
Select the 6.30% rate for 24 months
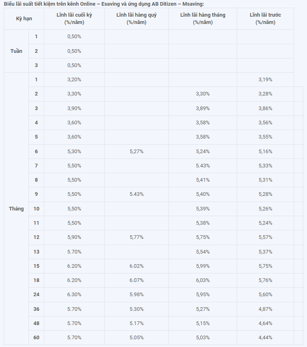click(x=75, y=295)
